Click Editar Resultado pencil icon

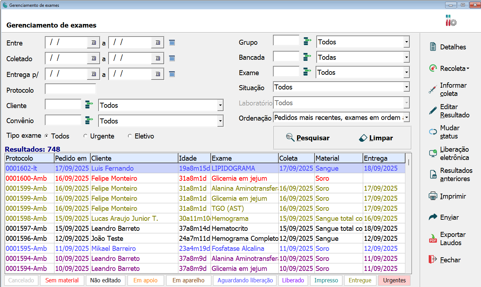(x=433, y=111)
